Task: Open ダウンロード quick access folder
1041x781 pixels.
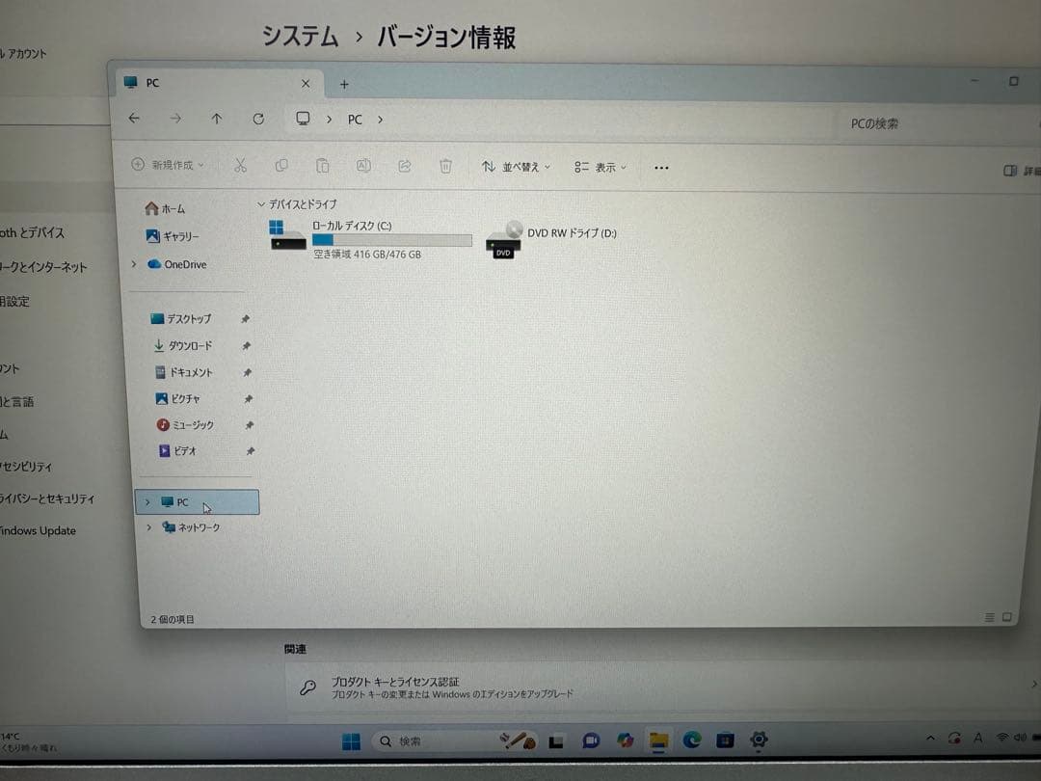Action: (183, 345)
